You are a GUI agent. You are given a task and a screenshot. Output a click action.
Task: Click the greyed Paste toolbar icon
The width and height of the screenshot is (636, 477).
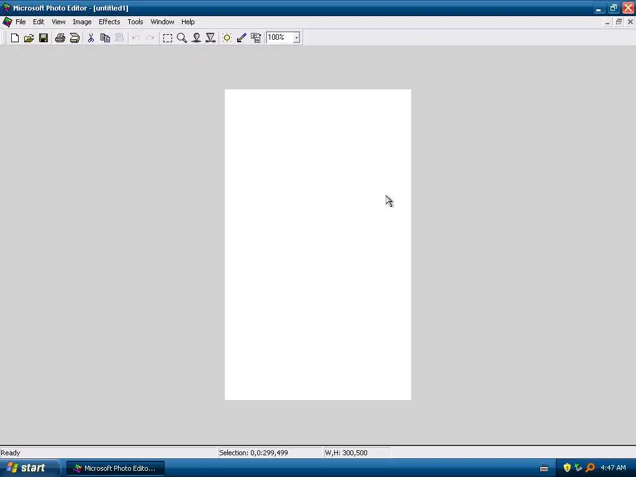point(119,38)
